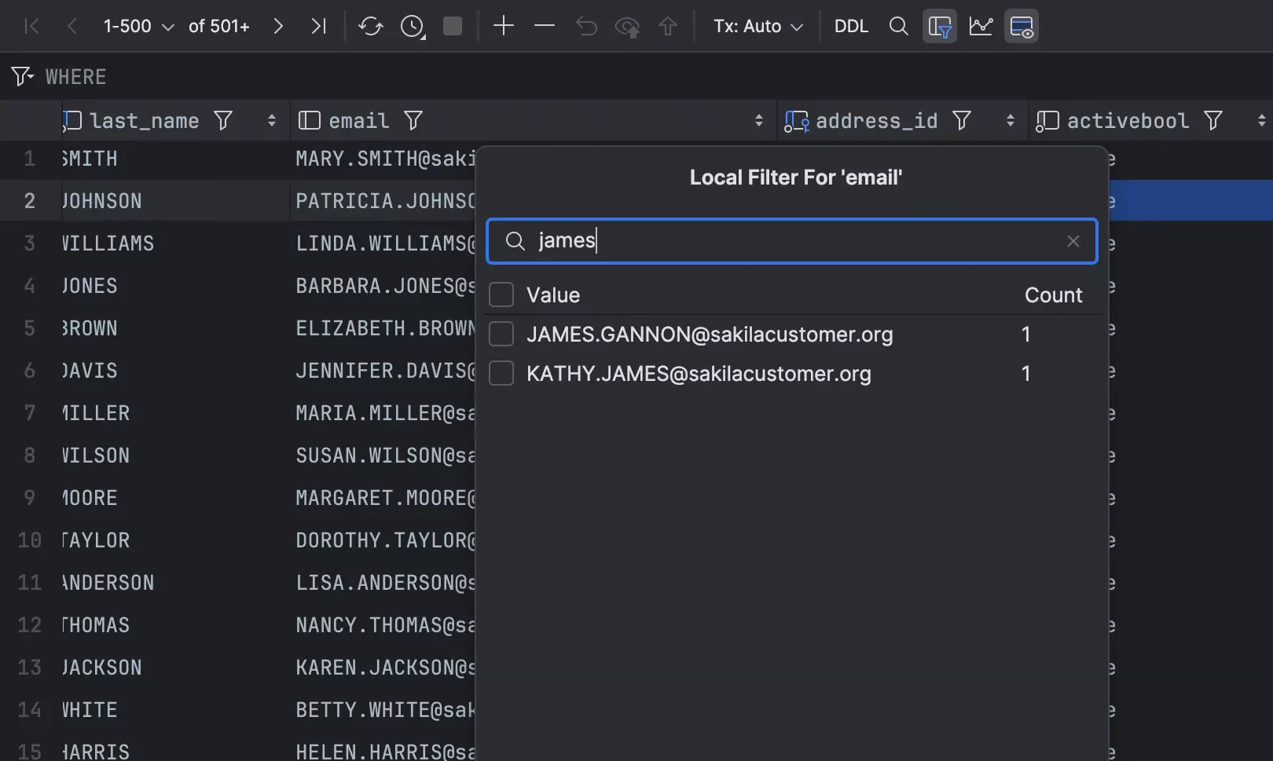Image resolution: width=1273 pixels, height=761 pixels.
Task: Open the 1-500 page size dropdown
Action: [x=138, y=27]
